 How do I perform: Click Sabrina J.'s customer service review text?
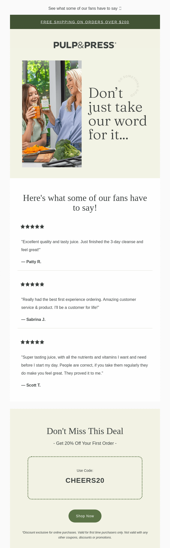(79, 303)
